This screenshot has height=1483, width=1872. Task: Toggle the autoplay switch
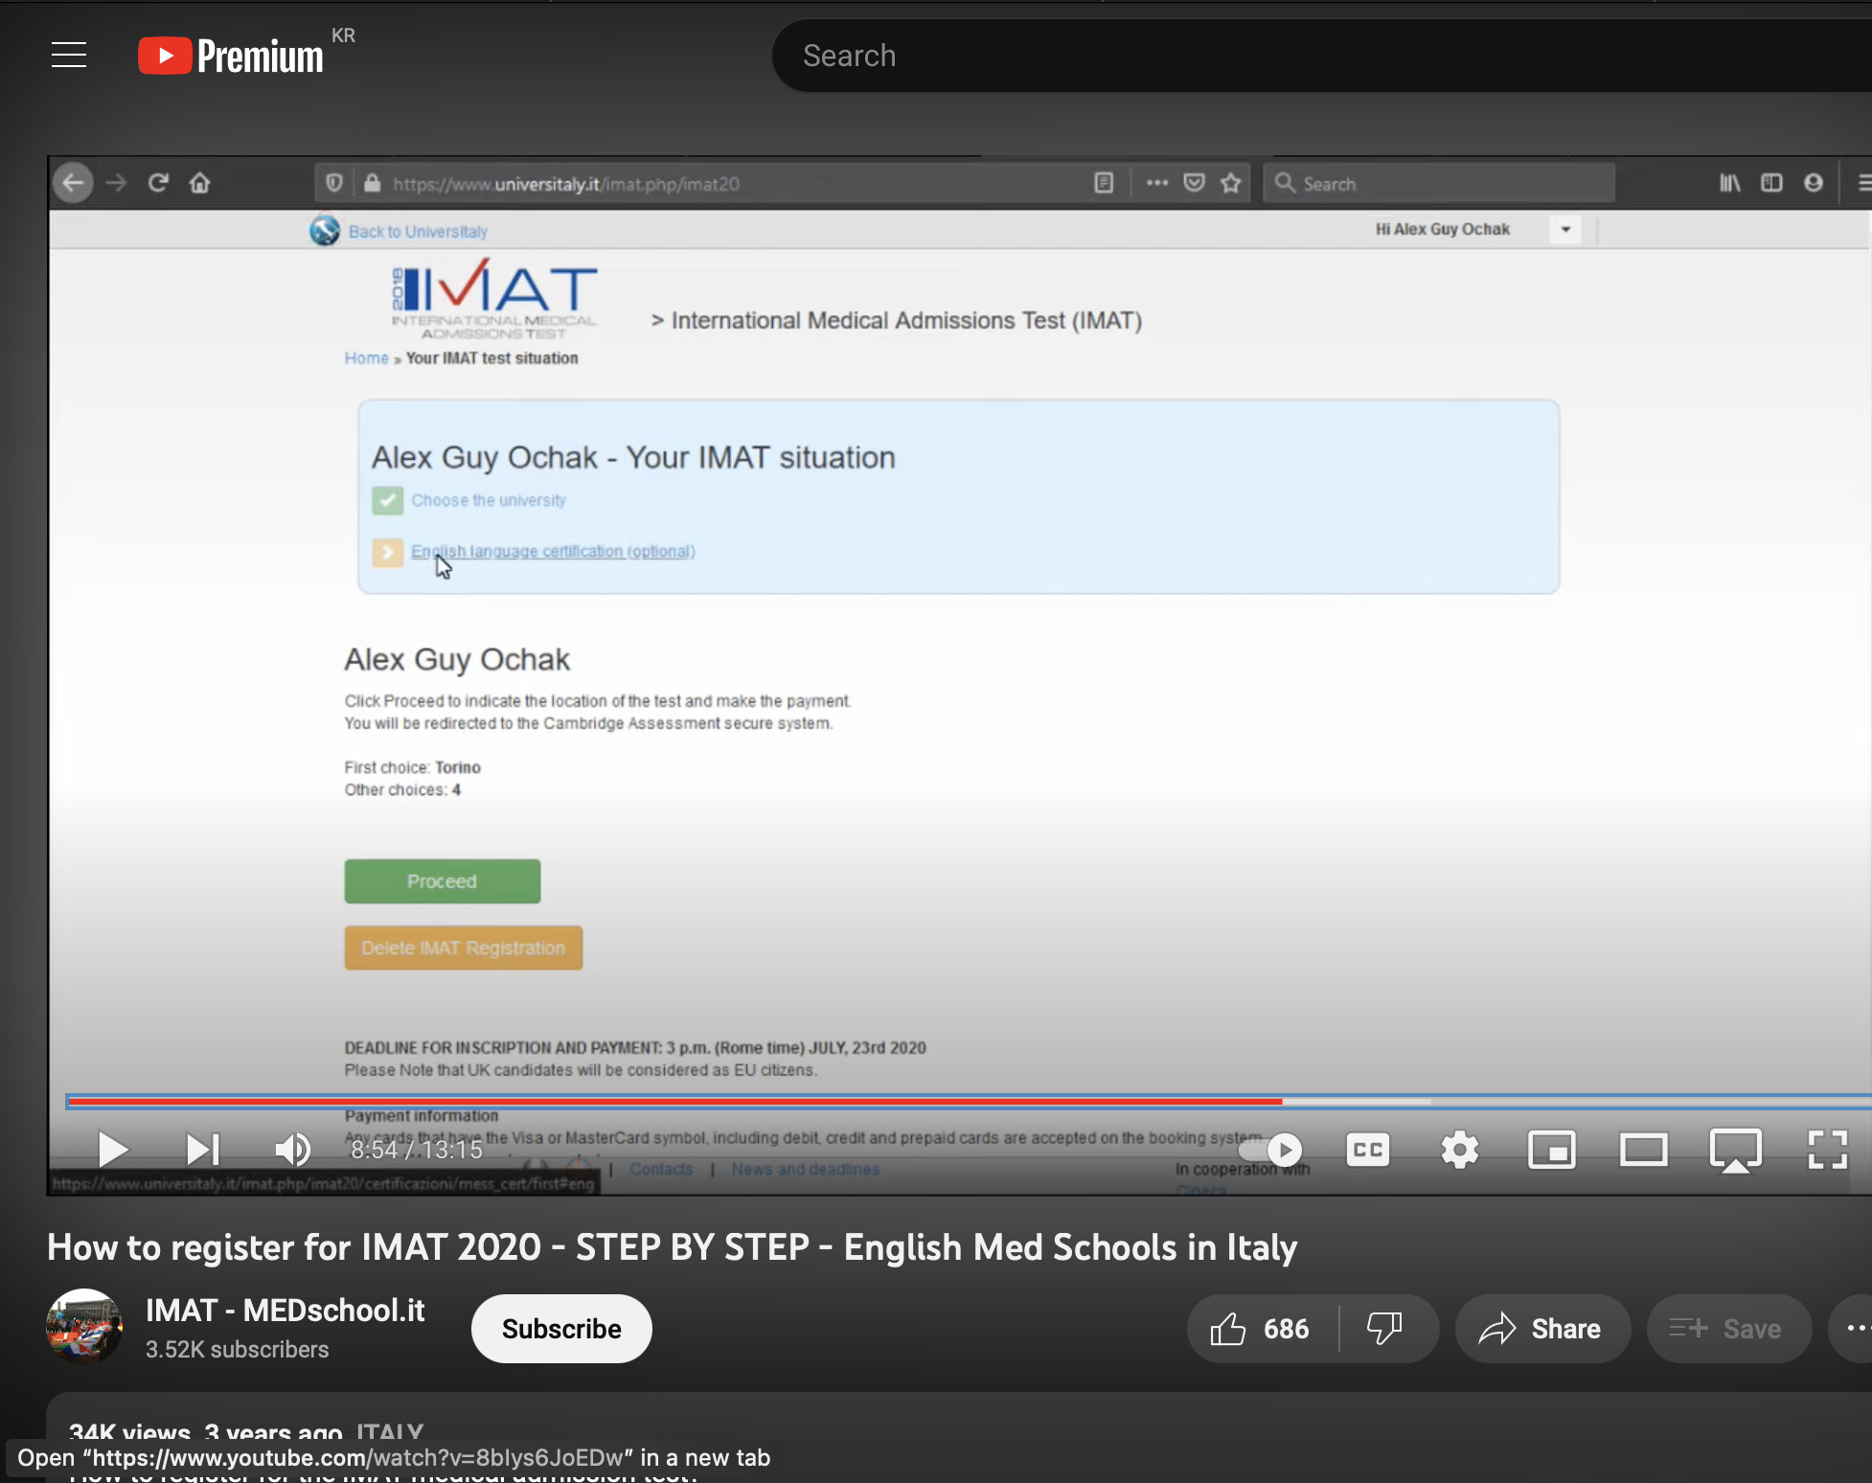pos(1271,1149)
